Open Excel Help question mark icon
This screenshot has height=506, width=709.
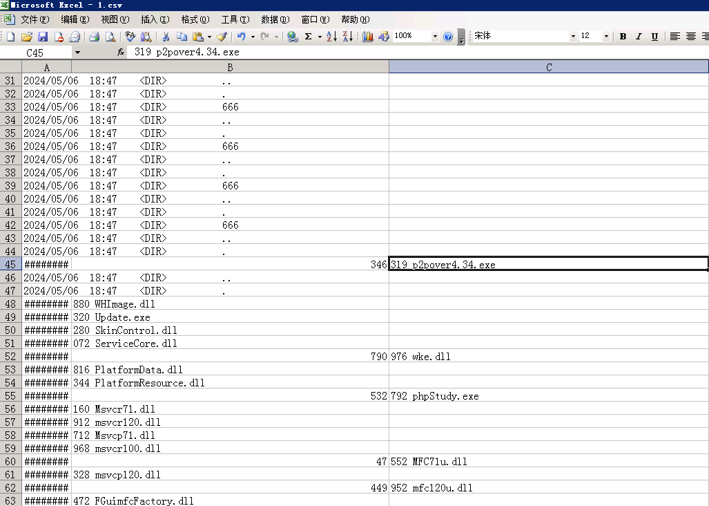click(x=448, y=37)
